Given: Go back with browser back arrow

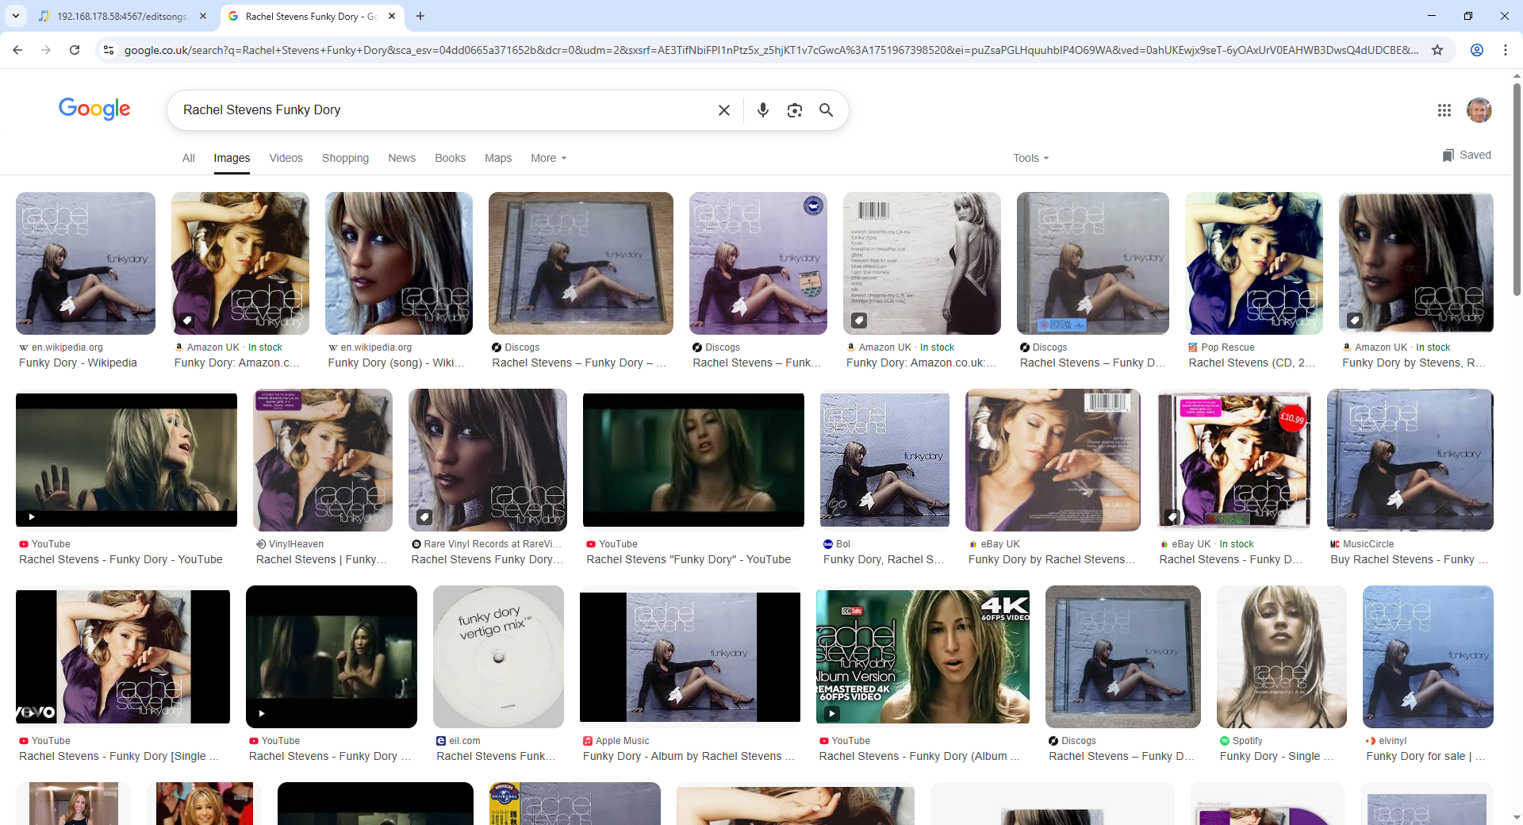Looking at the screenshot, I should point(17,50).
